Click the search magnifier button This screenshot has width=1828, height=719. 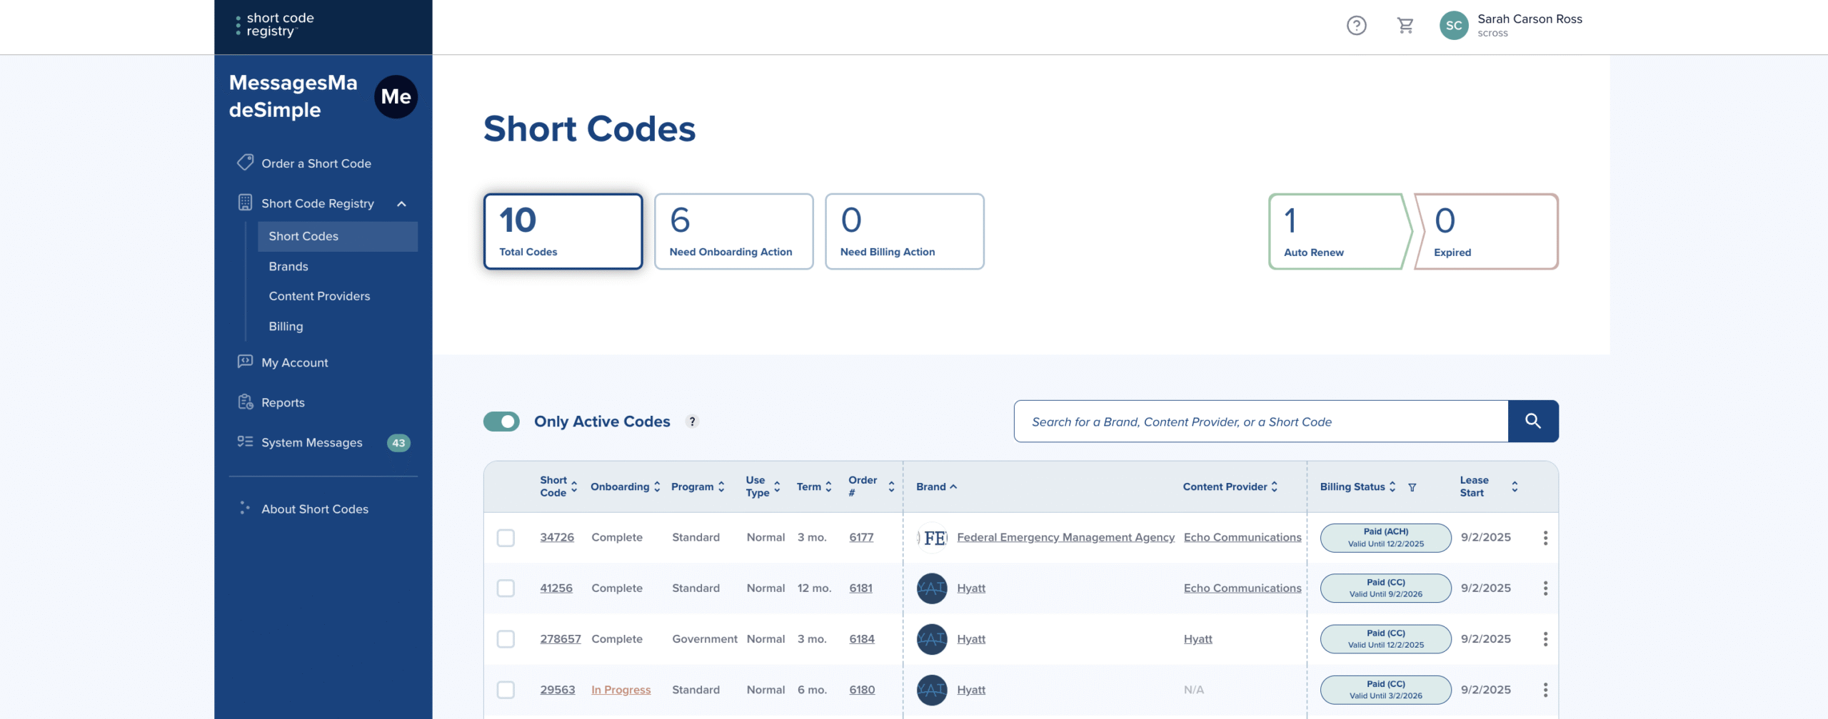1532,421
